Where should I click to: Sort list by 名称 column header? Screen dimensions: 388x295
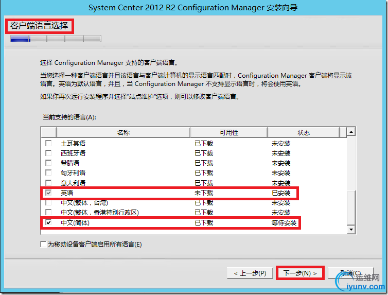123,133
